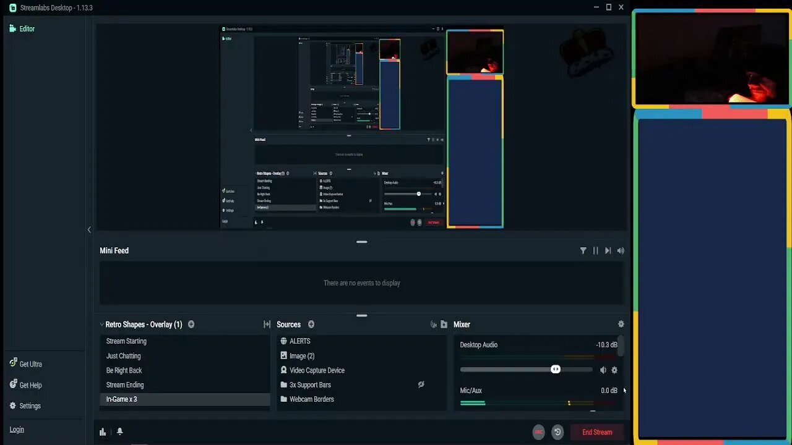Click the Mic/Aux label
This screenshot has width=792, height=445.
[471, 391]
